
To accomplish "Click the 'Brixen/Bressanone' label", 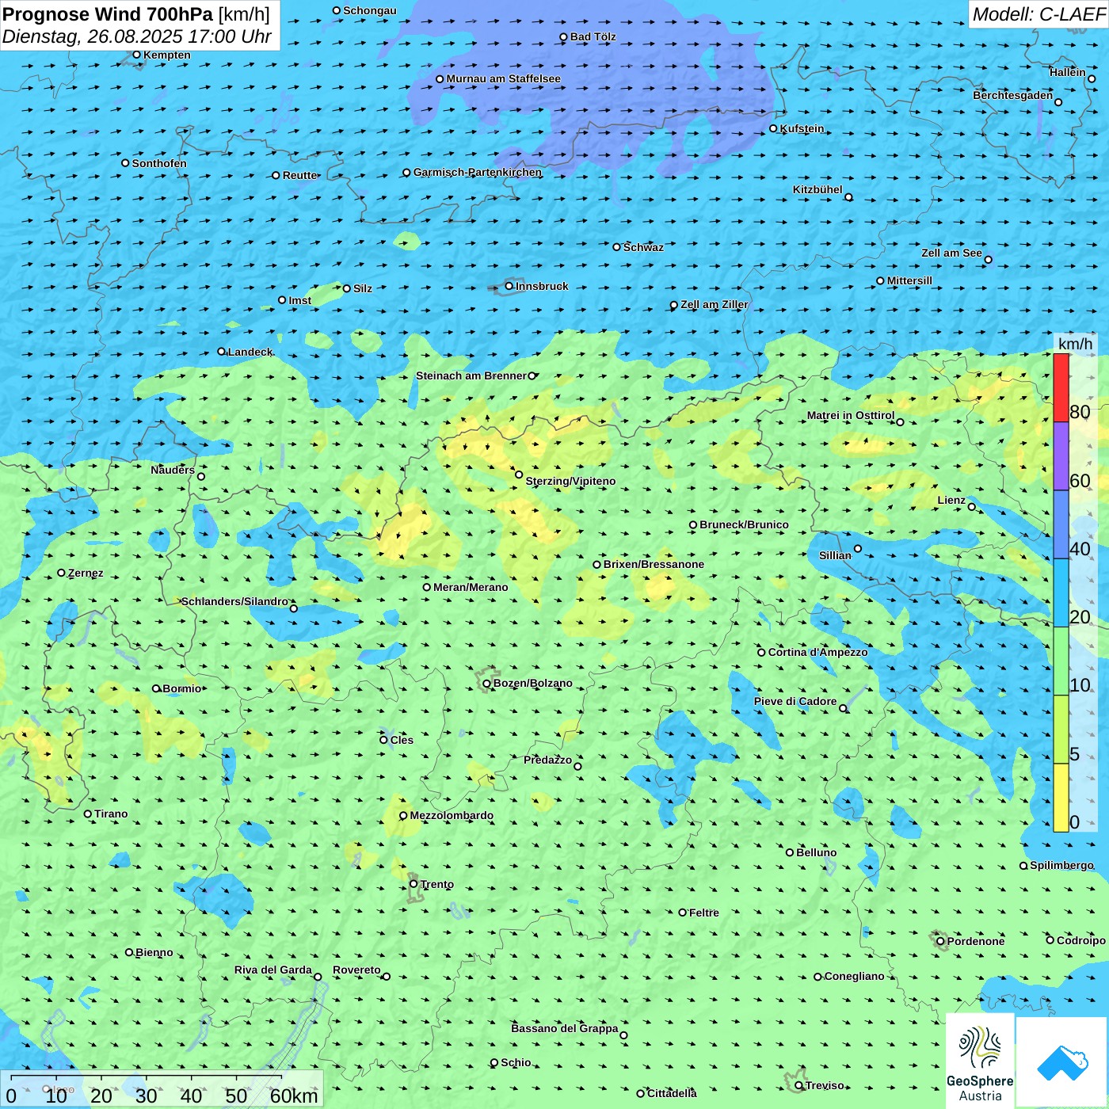I will [x=654, y=564].
